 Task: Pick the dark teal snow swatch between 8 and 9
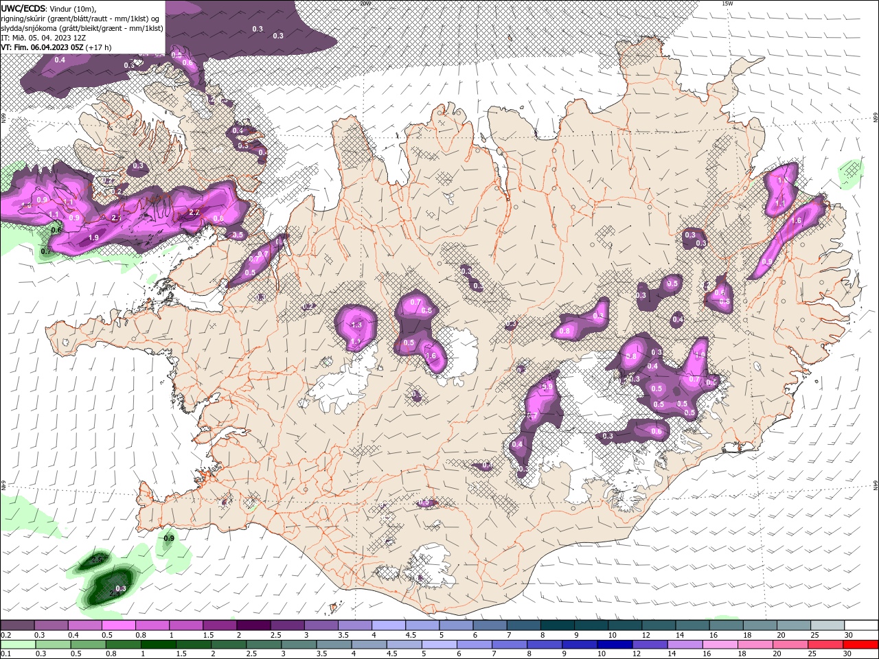pyautogui.click(x=557, y=625)
